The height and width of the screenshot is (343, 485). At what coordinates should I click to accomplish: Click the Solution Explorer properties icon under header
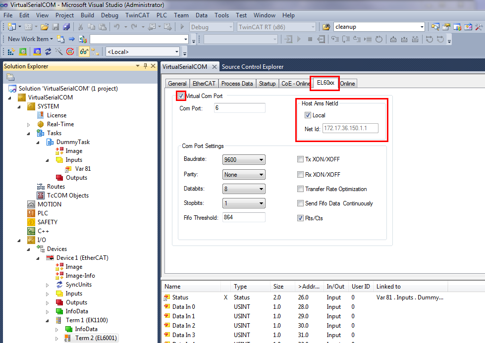coord(10,77)
